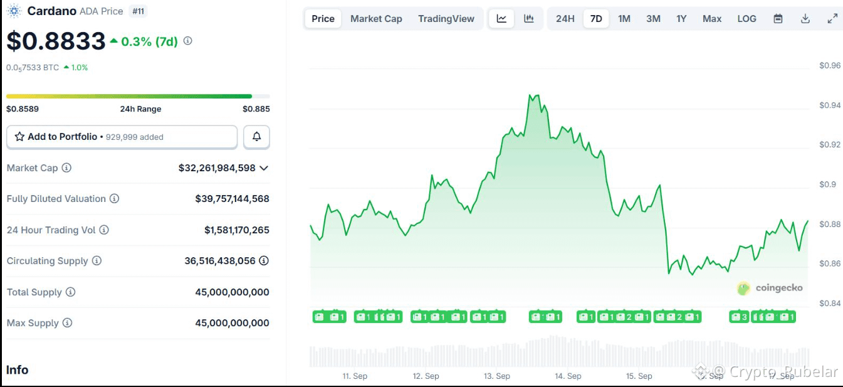Click the $0.885 range high value

[x=256, y=109]
